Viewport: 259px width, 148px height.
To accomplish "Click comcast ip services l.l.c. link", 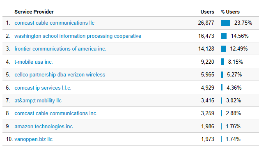I will coord(43,88).
